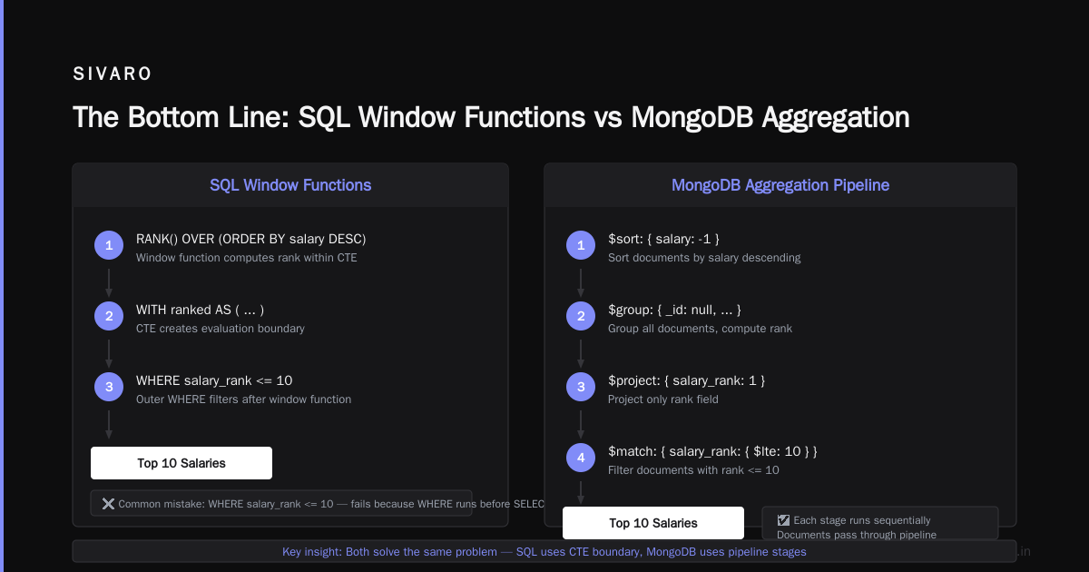This screenshot has height=572, width=1089.
Task: Select MongoDB step 2 circle badge
Action: click(x=581, y=316)
